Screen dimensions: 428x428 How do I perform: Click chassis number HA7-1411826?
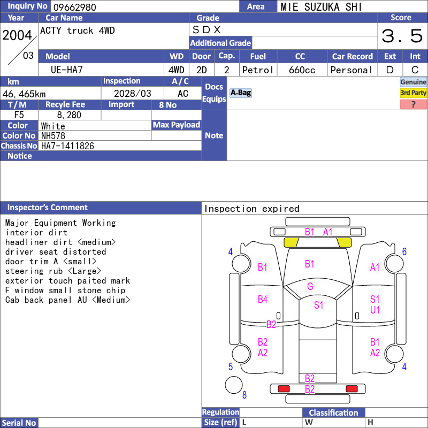[67, 146]
